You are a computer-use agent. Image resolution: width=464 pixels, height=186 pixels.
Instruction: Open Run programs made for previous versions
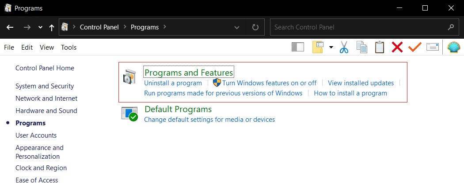coord(223,93)
